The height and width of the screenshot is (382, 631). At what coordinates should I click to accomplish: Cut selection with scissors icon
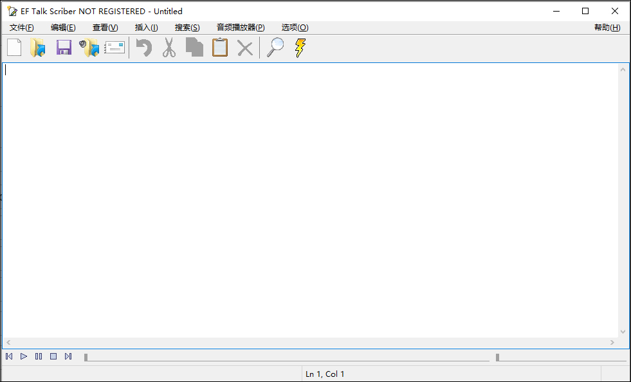pyautogui.click(x=169, y=48)
